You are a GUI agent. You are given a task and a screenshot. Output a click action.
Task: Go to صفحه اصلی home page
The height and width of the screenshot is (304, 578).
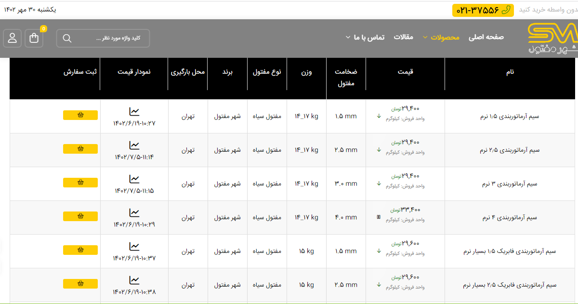click(486, 37)
